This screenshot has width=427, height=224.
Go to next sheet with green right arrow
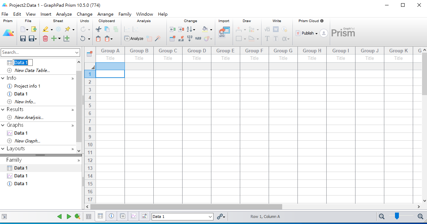pyautogui.click(x=69, y=217)
